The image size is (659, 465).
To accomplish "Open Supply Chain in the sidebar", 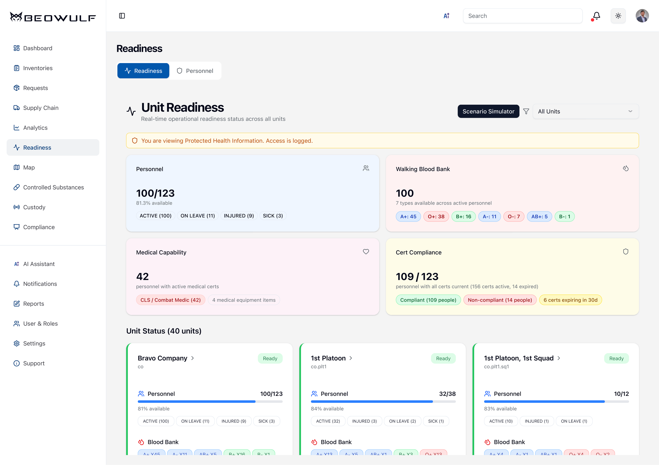I will click(41, 108).
